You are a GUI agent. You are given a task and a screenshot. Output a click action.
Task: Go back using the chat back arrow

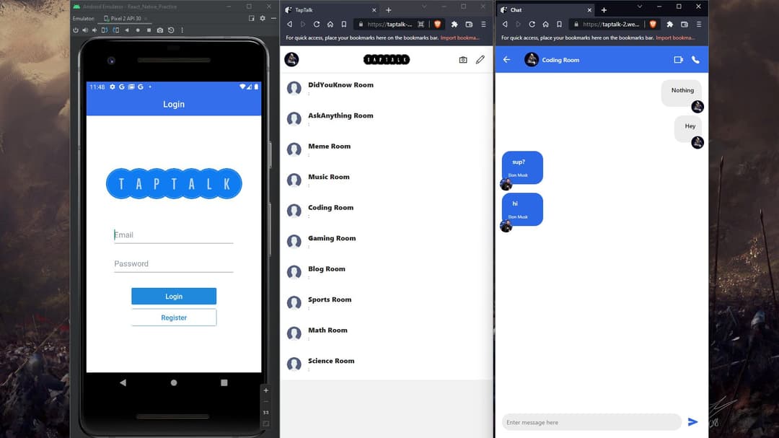point(506,60)
